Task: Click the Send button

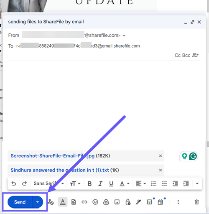Action: pyautogui.click(x=20, y=202)
